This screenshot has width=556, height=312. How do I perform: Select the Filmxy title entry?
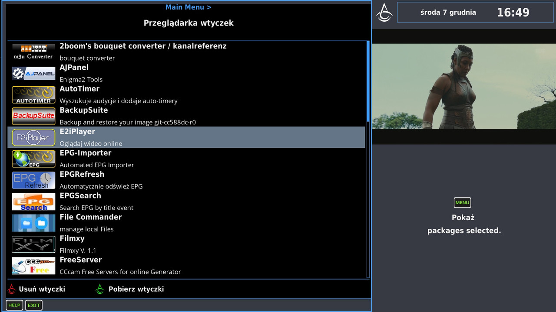point(72,238)
